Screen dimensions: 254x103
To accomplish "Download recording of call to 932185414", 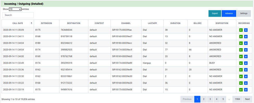I will [246, 70].
